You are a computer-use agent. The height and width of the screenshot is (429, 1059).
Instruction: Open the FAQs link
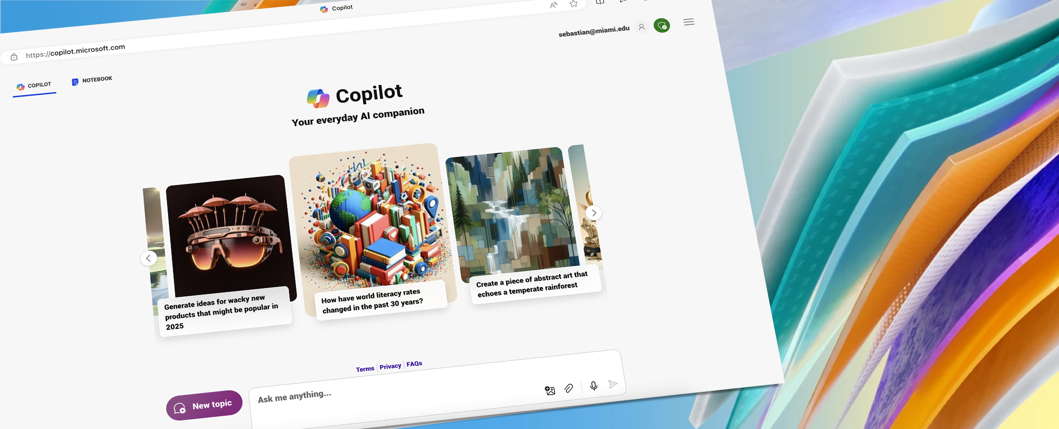coord(414,364)
